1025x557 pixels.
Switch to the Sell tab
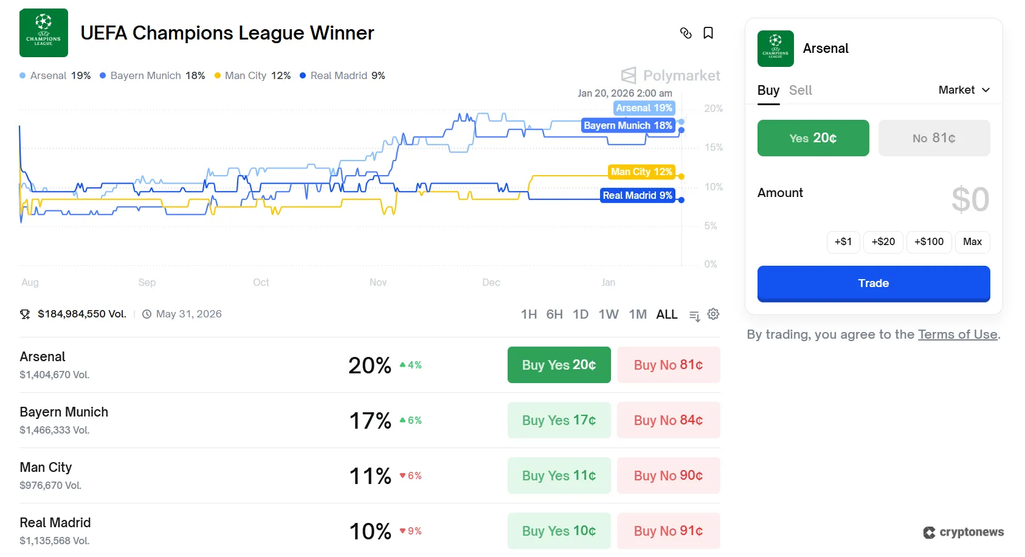[800, 91]
